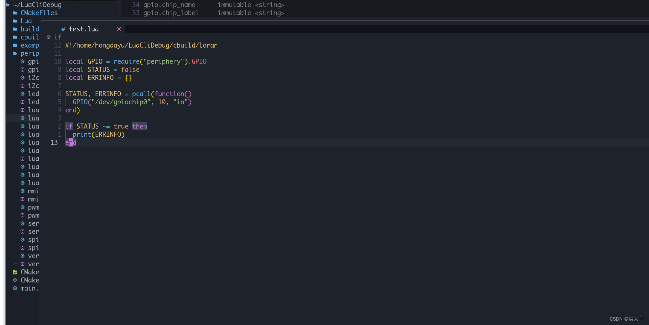Select the gpio.chip_name variable in the debug panel
Viewport: 649px width, 325px height.
[169, 5]
